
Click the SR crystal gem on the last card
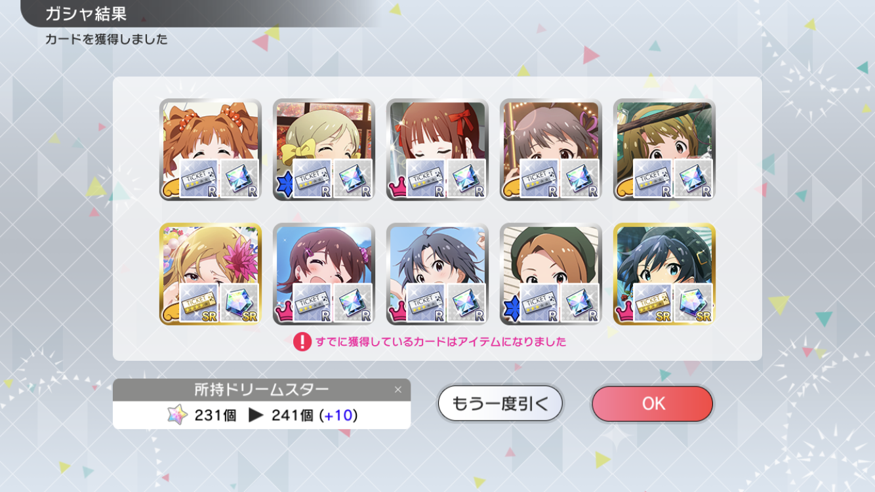(693, 302)
